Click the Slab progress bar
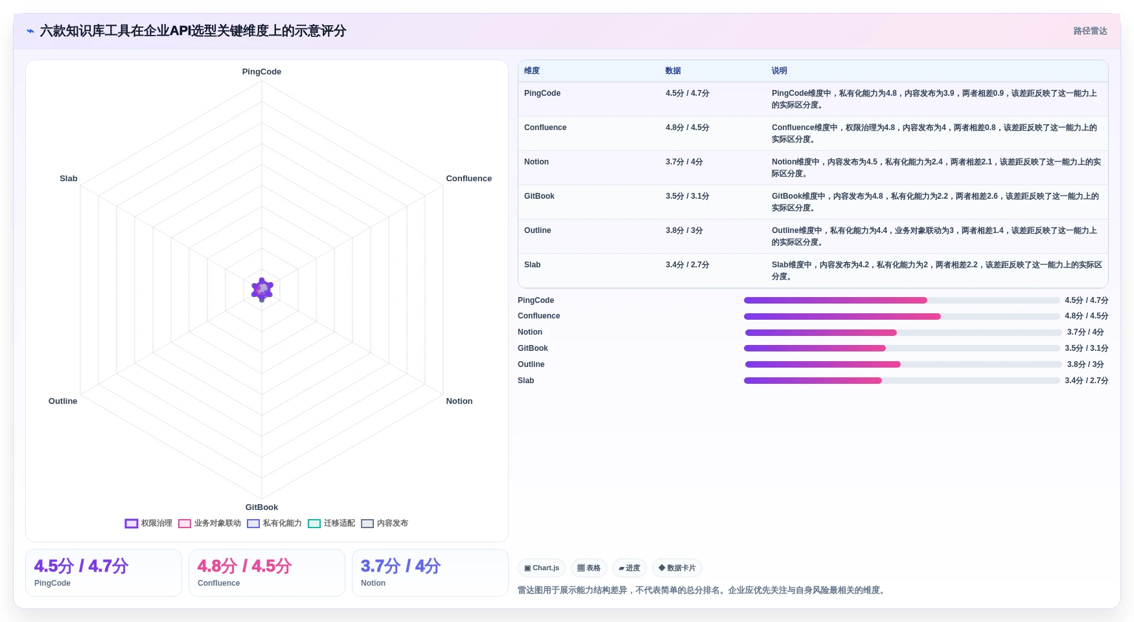Image resolution: width=1134 pixels, height=622 pixels. click(901, 381)
